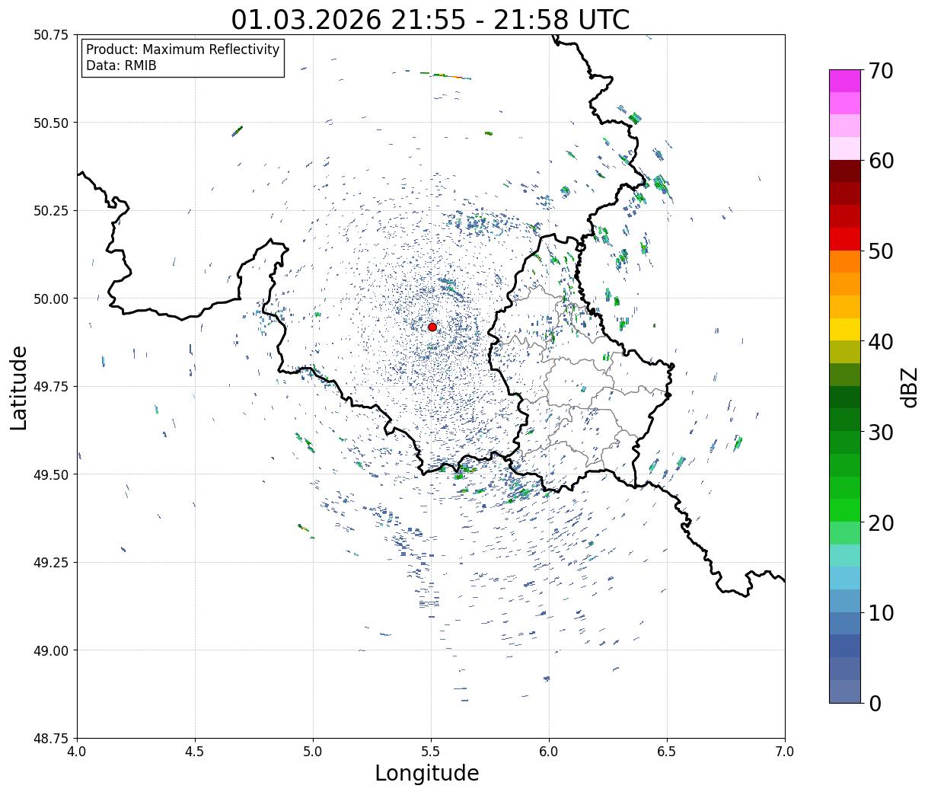Click the 'Longitude' axis label
The height and width of the screenshot is (792, 928).
(x=427, y=773)
